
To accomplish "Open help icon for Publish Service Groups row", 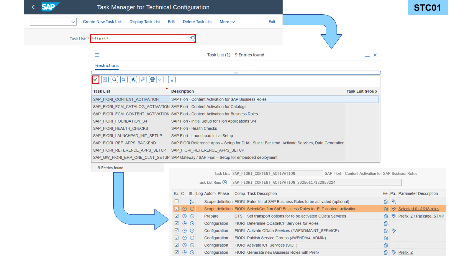I will click(386, 238).
